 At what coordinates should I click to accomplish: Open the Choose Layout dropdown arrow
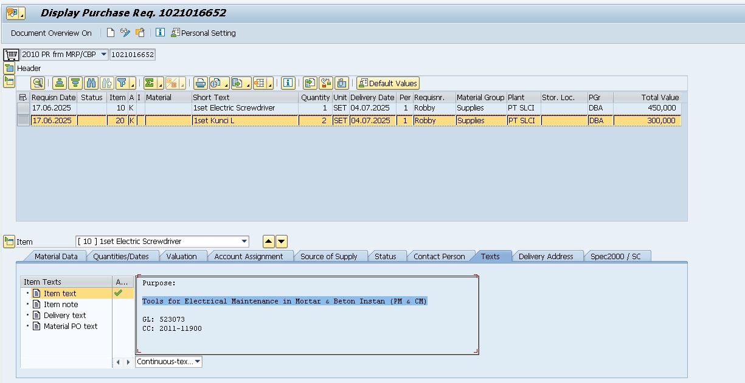tap(270, 83)
